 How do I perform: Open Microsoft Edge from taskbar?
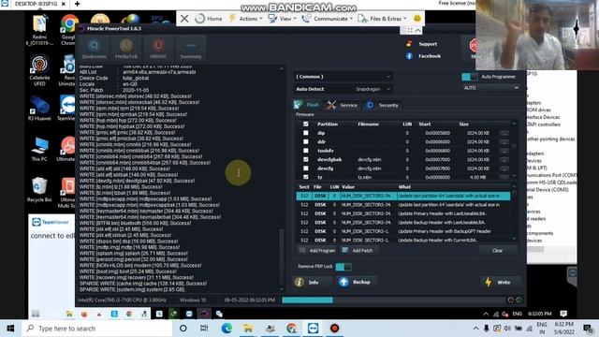click(x=226, y=329)
